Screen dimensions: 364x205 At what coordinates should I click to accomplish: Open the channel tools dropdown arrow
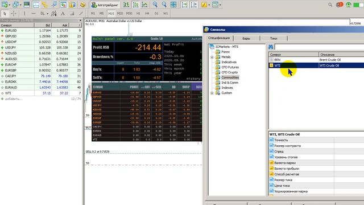coord(48,14)
